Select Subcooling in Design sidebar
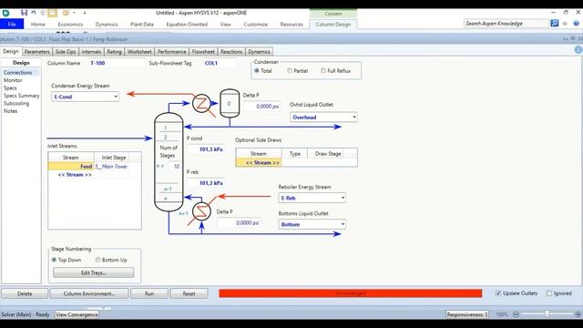 [16, 103]
